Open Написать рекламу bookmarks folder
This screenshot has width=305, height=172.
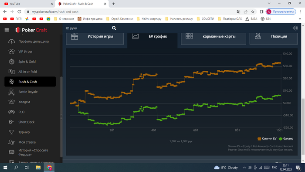click(179, 19)
